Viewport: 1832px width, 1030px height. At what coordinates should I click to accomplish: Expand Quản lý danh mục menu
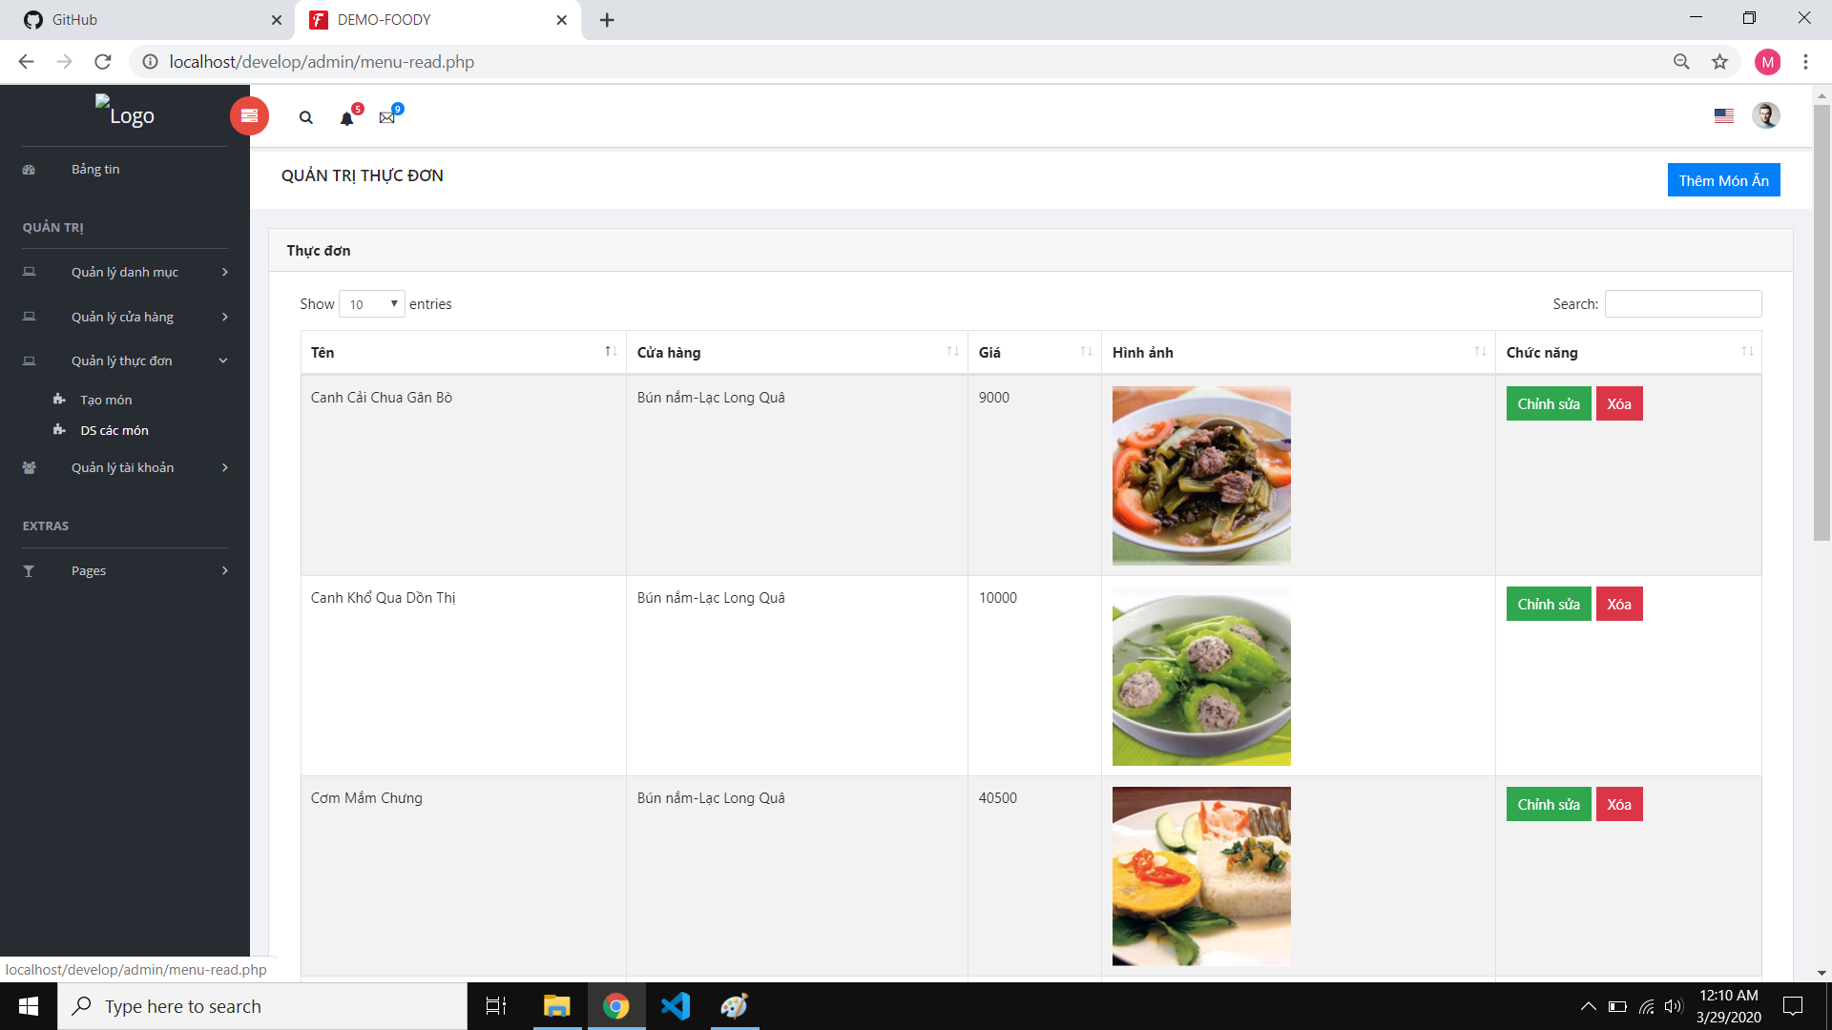(x=125, y=272)
